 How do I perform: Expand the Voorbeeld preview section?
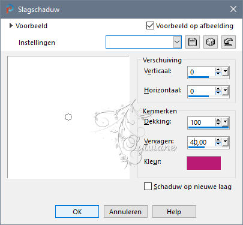pos(11,26)
